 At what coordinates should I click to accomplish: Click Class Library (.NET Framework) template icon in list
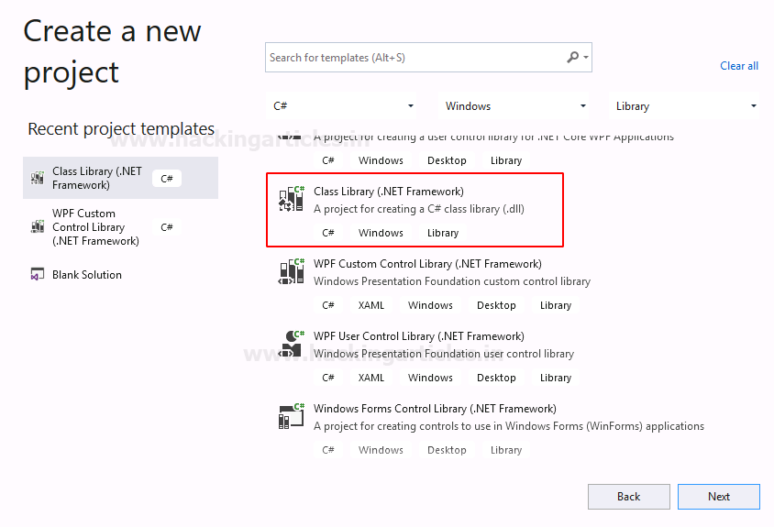point(292,199)
